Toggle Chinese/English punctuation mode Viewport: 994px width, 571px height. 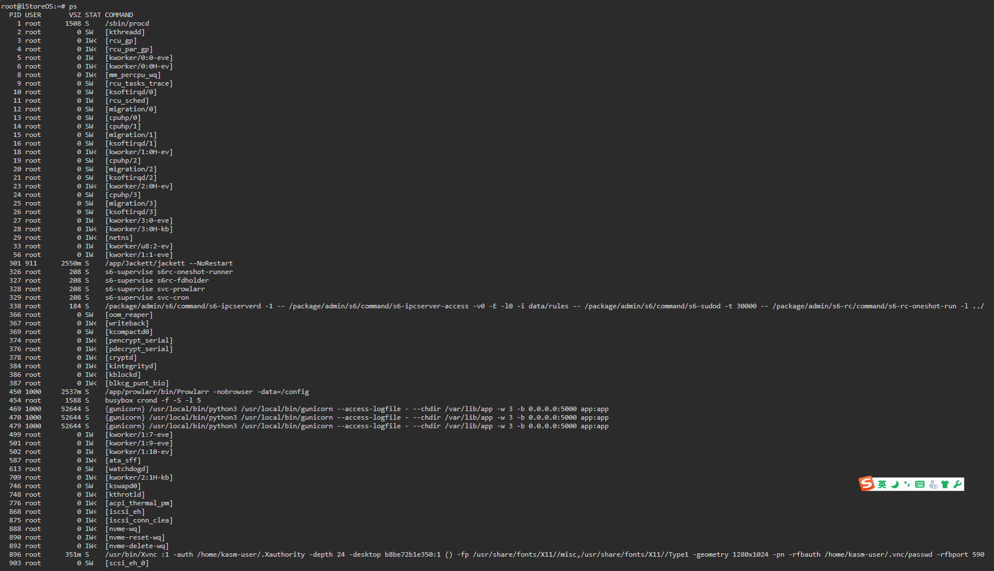(x=907, y=484)
